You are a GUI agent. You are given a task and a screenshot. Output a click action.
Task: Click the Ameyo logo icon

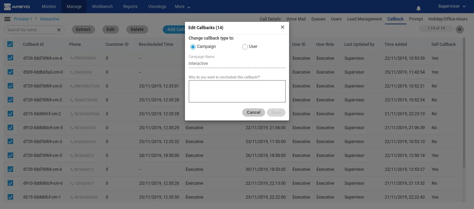7,7
